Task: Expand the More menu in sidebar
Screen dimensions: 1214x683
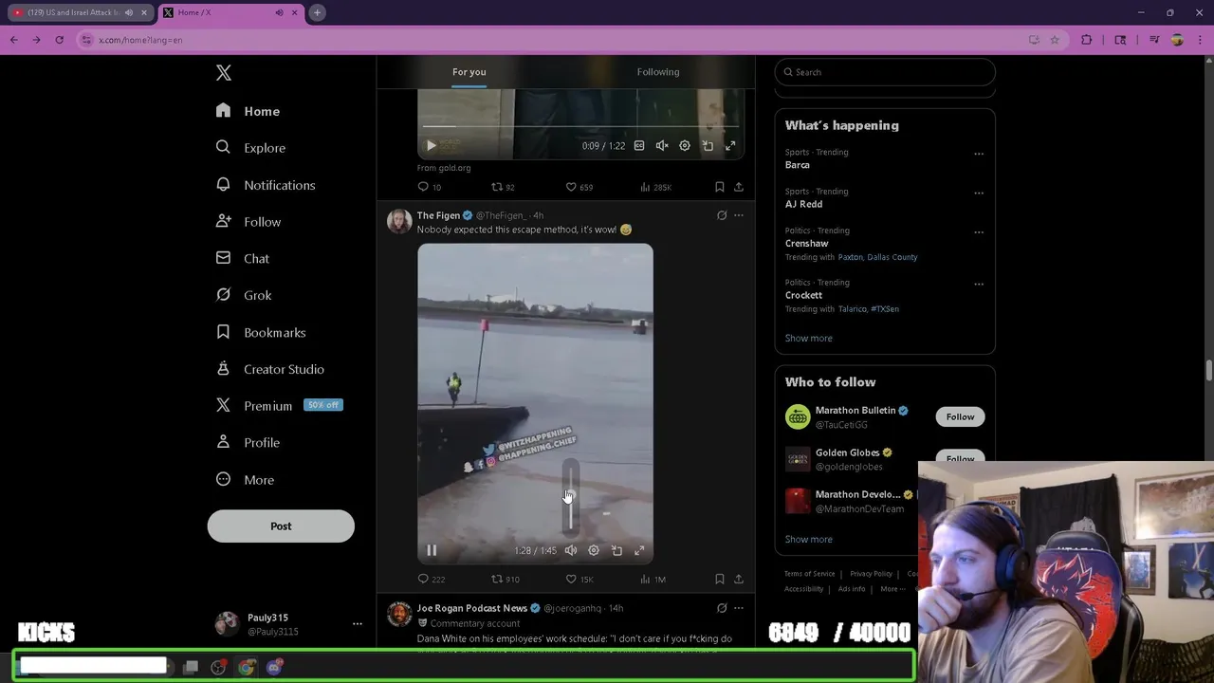Action: [x=245, y=480]
